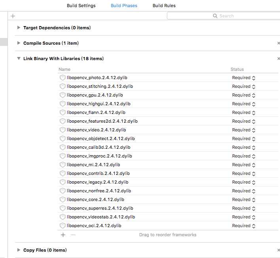The height and width of the screenshot is (258, 280).
Task: Expand the Copy Files section
Action: [x=19, y=250]
